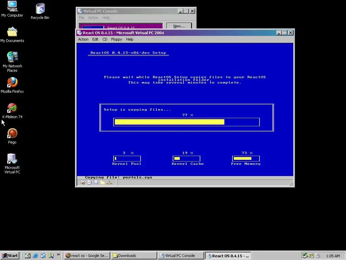
Task: Open Action menu in Virtual PC Console
Action: [x=93, y=18]
